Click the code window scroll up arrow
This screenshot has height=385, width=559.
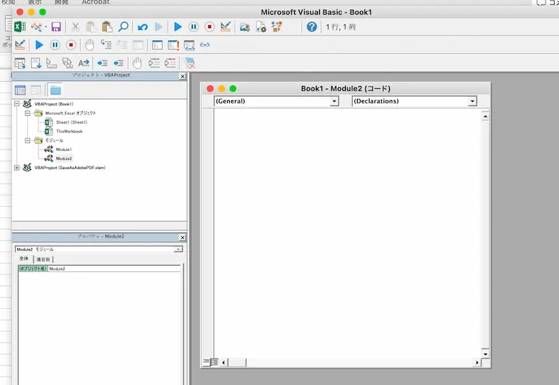point(485,116)
